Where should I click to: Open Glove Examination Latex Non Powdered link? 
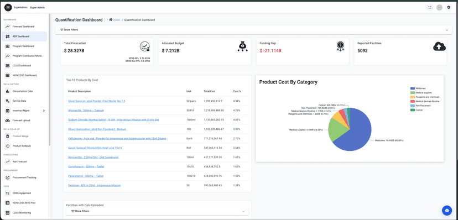pos(97,129)
